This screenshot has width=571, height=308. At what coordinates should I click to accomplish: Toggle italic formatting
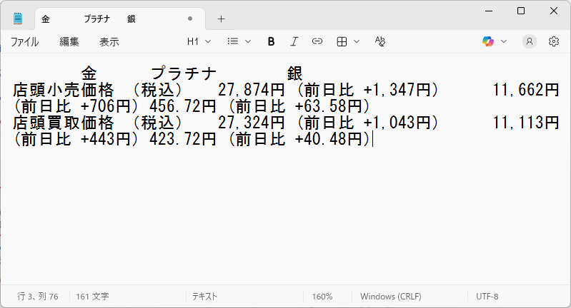pyautogui.click(x=294, y=41)
